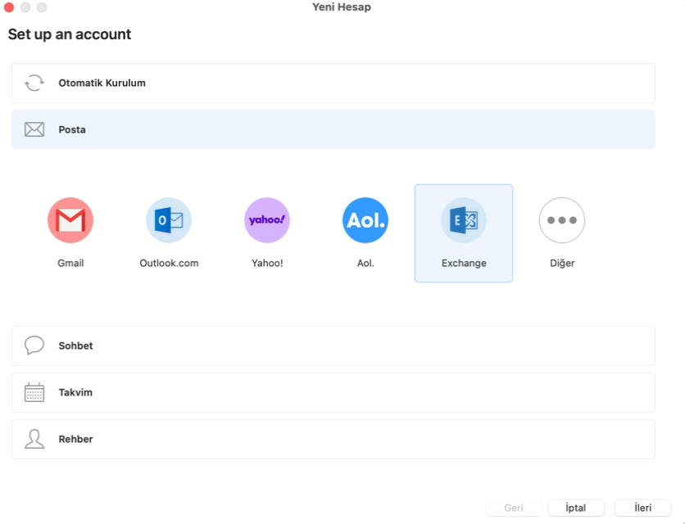Expand the Takvim account section
The height and width of the screenshot is (524, 685).
[x=333, y=392]
